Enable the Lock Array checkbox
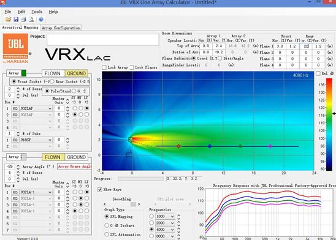 (x=104, y=67)
